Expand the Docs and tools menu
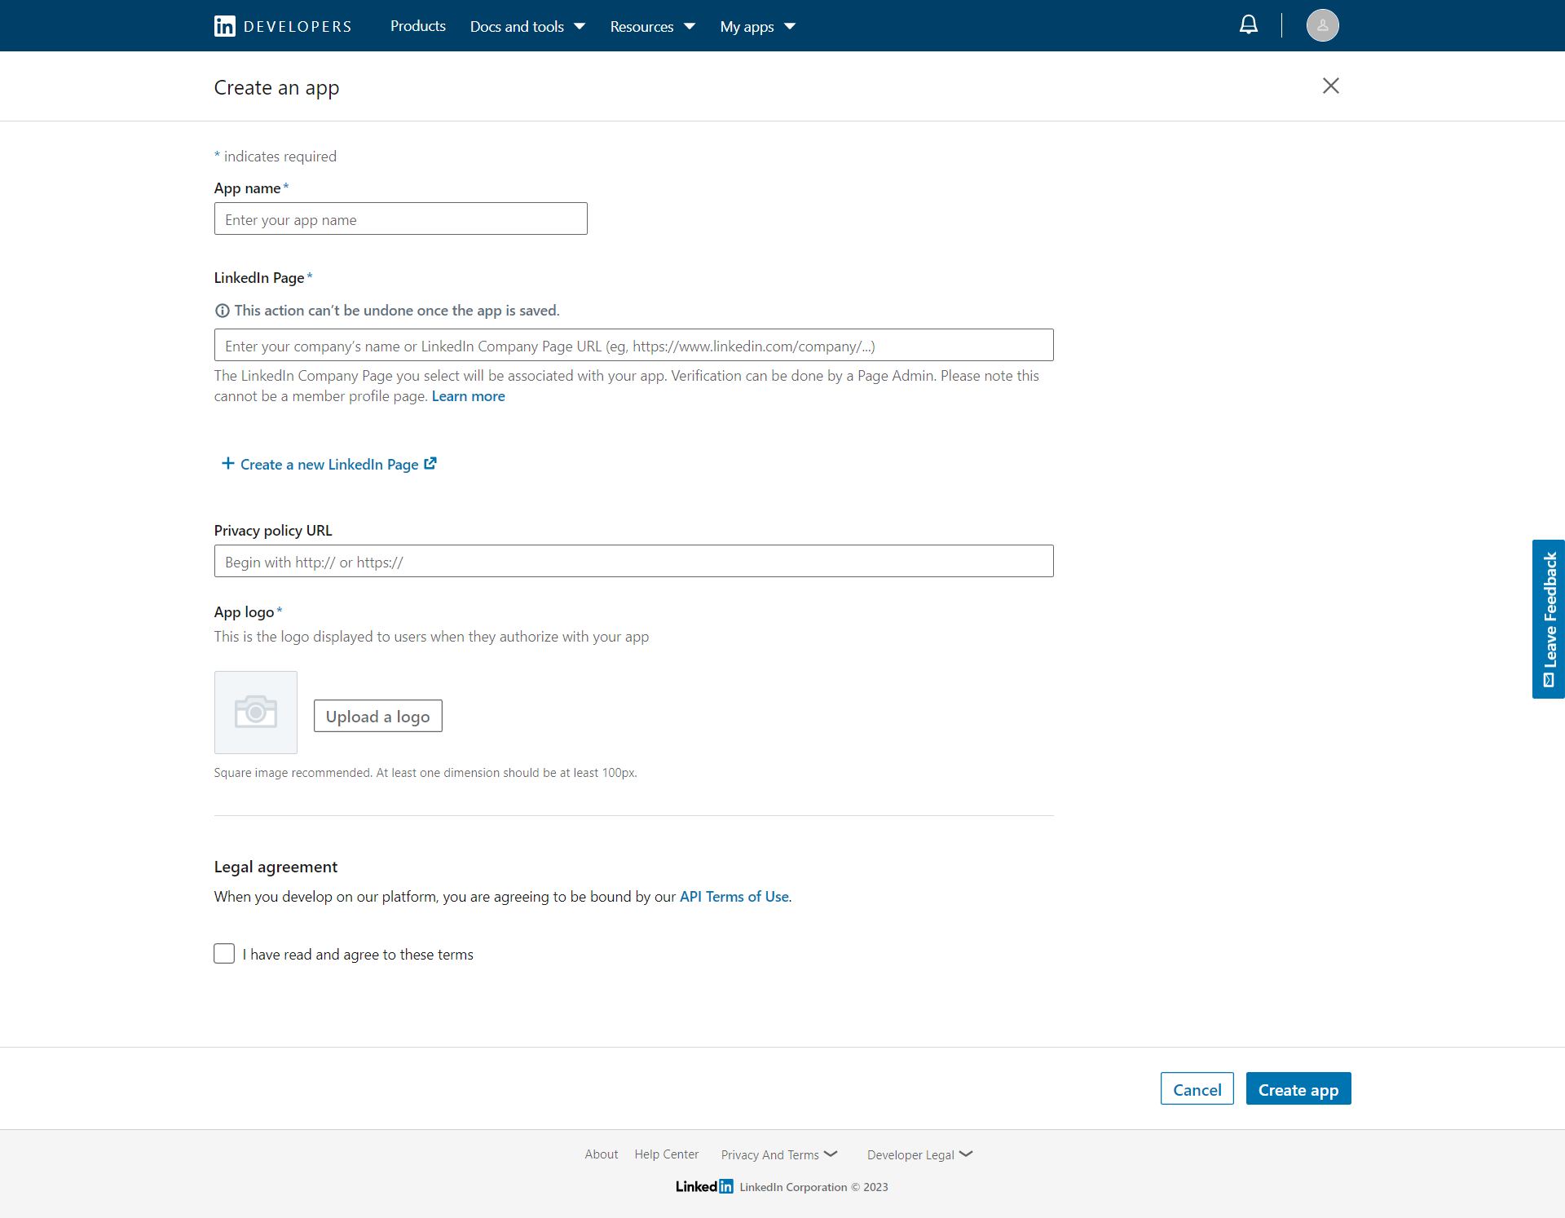This screenshot has width=1565, height=1218. click(527, 26)
